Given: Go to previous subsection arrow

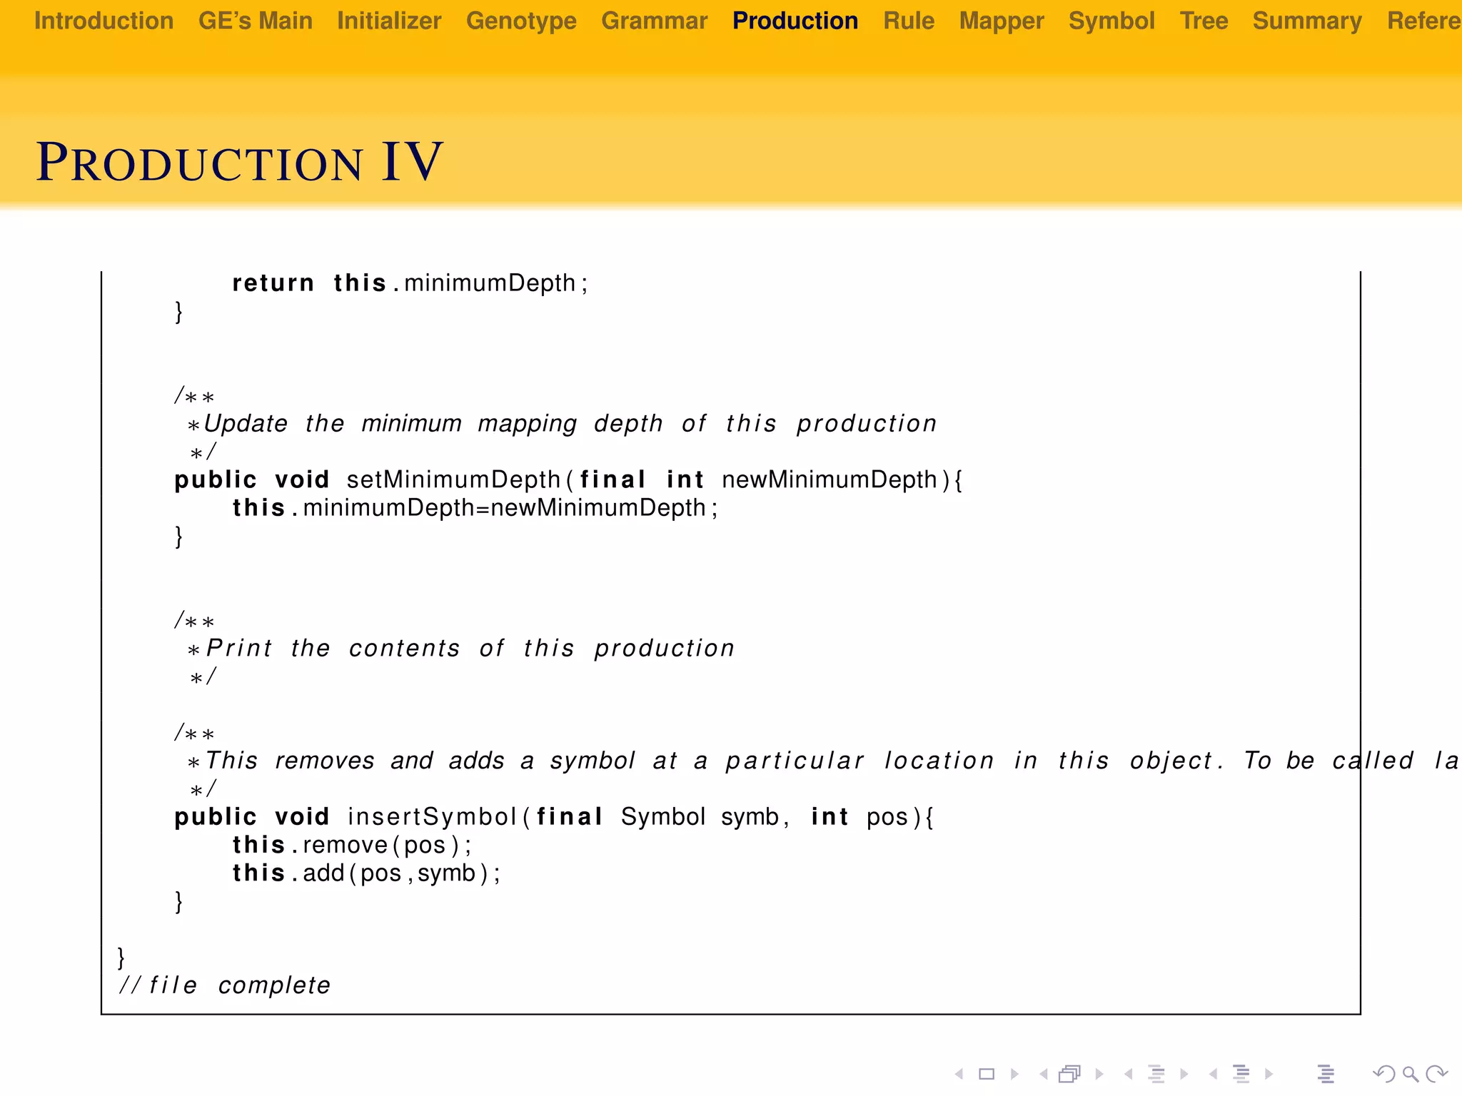Looking at the screenshot, I should (1128, 1074).
